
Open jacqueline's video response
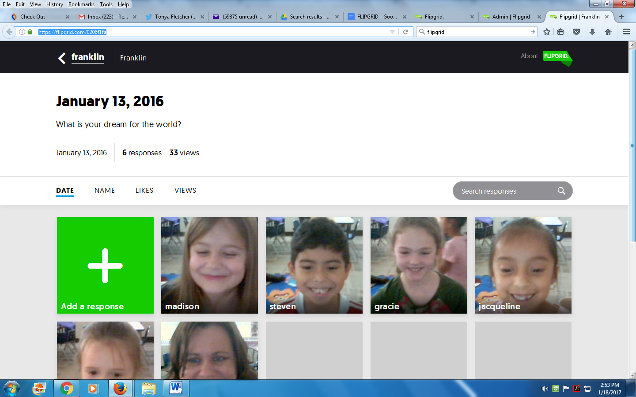[523, 265]
